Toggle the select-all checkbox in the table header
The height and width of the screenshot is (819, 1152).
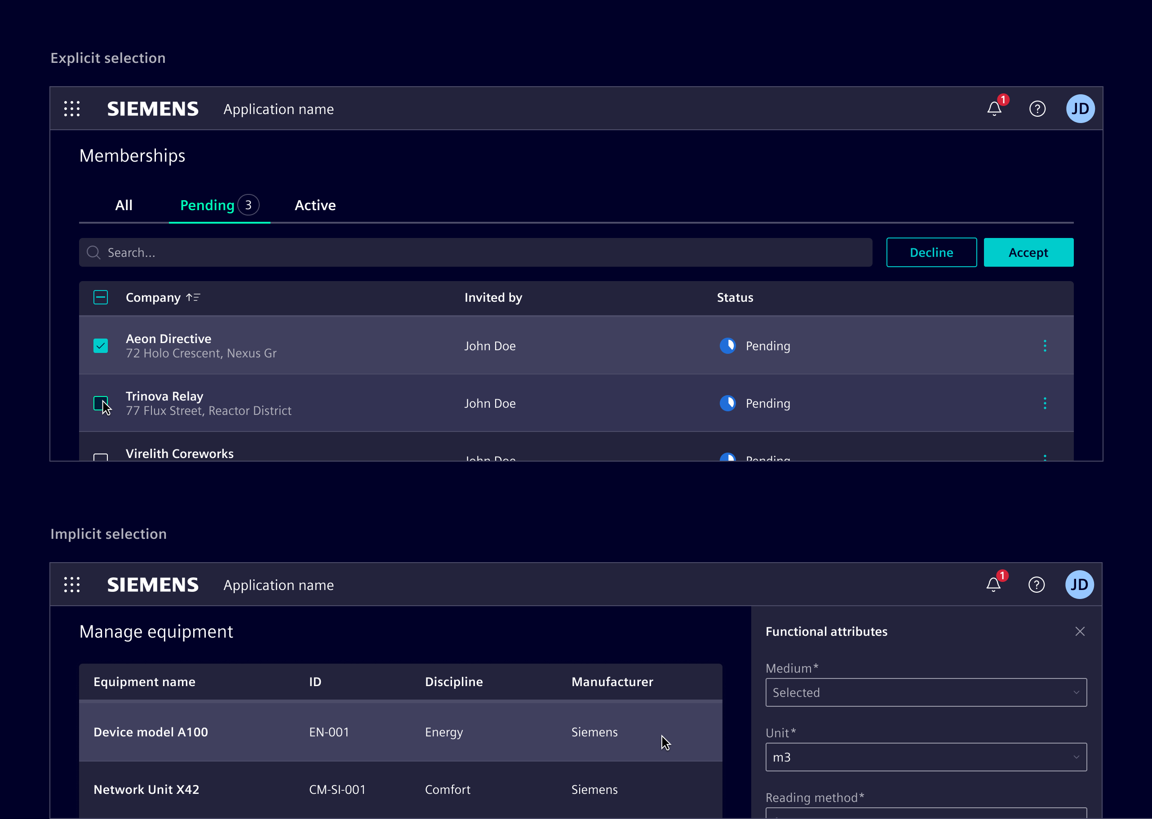[100, 297]
